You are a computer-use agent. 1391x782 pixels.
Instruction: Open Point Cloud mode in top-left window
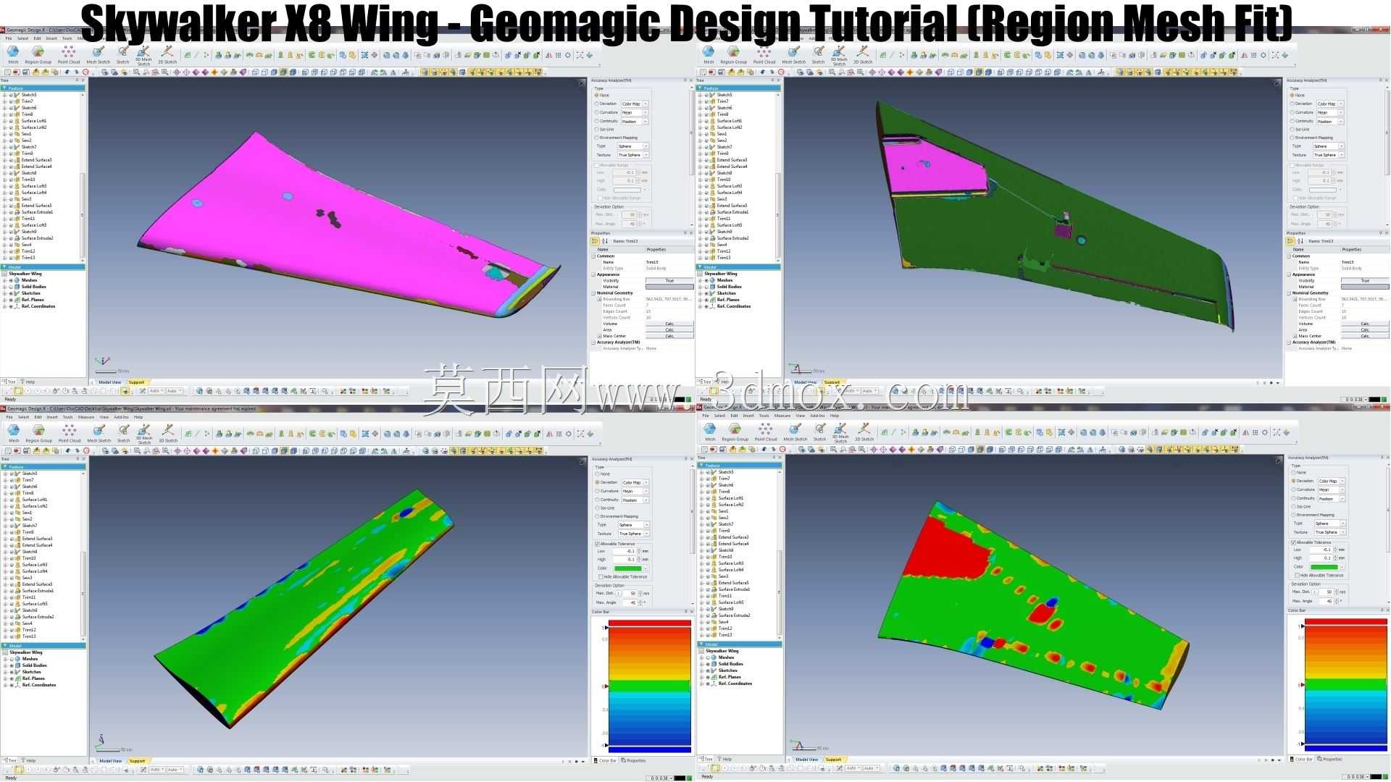(69, 55)
